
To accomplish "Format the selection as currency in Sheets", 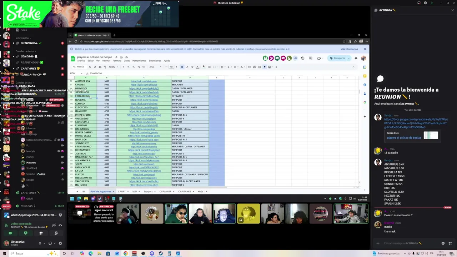I will click(x=123, y=67).
